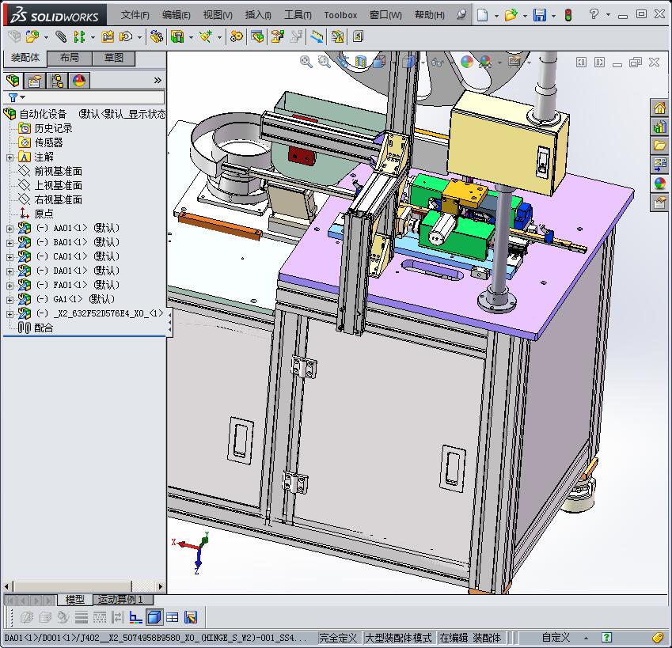This screenshot has height=648, width=672.
Task: Open the Open-file icon's dropdown arrow
Action: (x=525, y=16)
